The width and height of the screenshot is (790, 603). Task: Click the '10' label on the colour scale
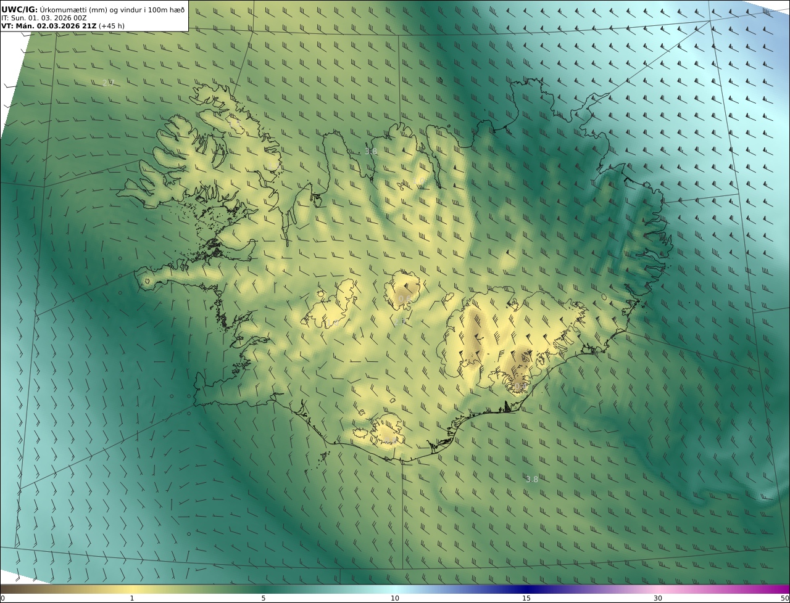pos(395,598)
